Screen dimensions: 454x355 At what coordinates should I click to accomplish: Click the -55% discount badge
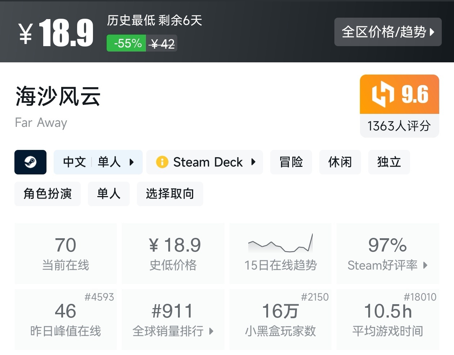126,43
